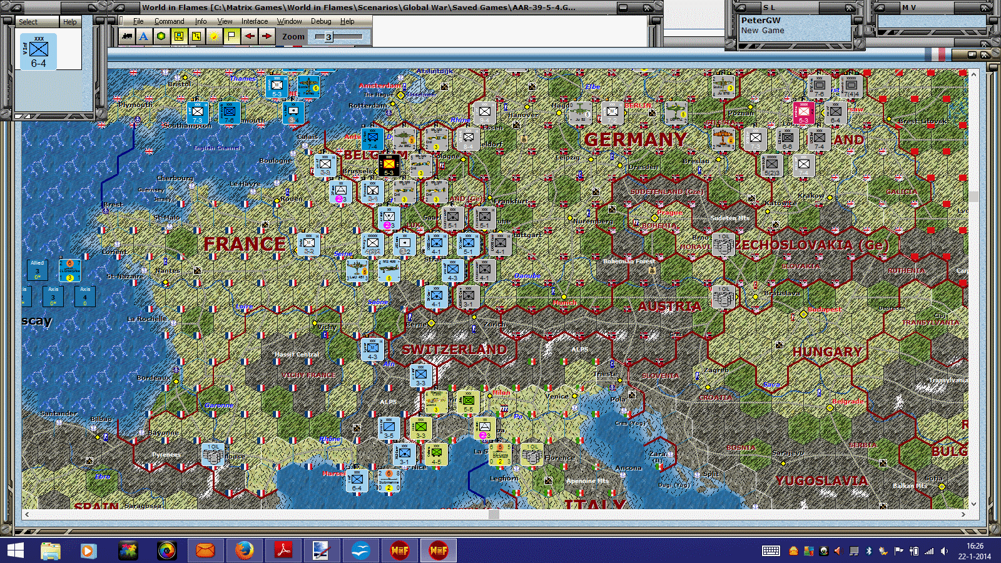Click the map's scroll down arrow
This screenshot has height=563, width=1001.
point(973,504)
